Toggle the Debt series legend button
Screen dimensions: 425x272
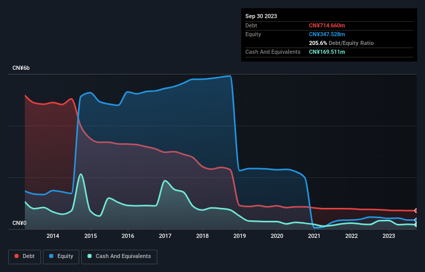tap(25, 256)
